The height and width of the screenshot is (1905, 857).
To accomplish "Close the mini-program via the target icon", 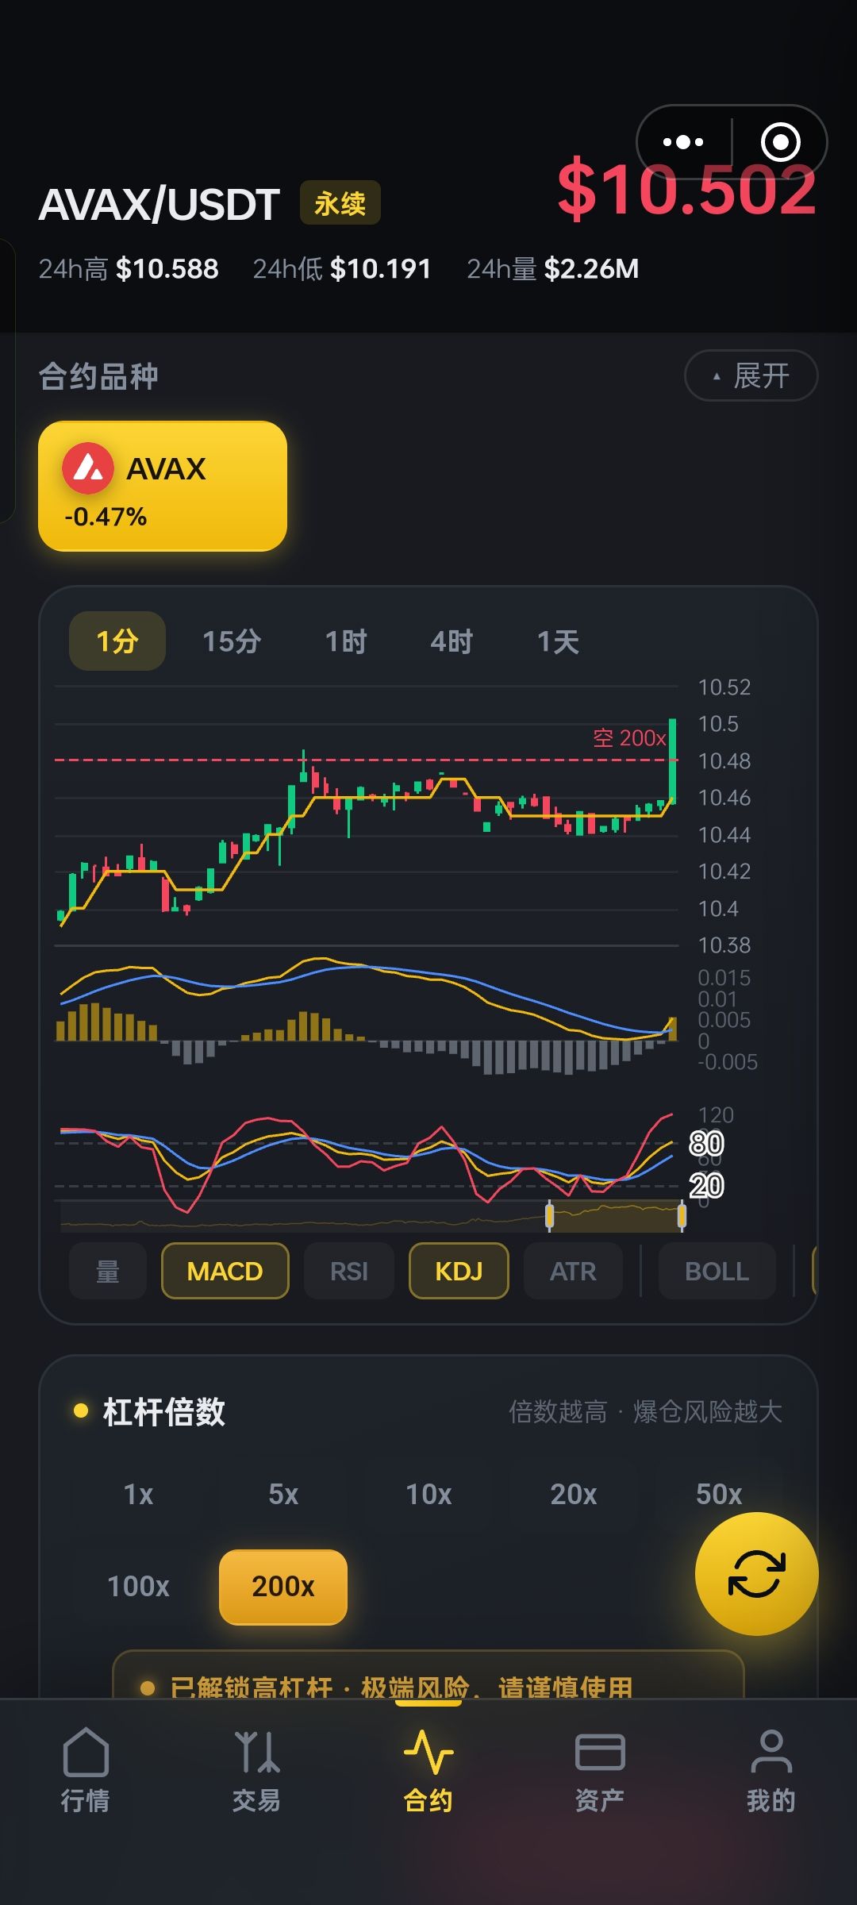I will 780,142.
